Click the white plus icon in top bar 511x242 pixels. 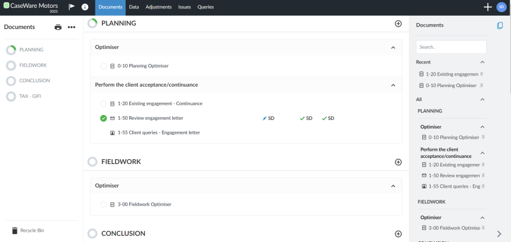(487, 7)
